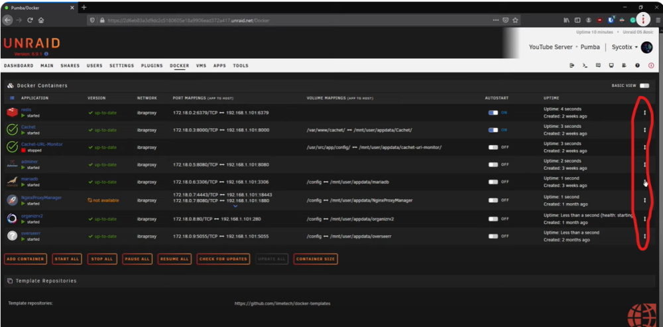
Task: Click the mariadb seal icon
Action: tap(12, 182)
